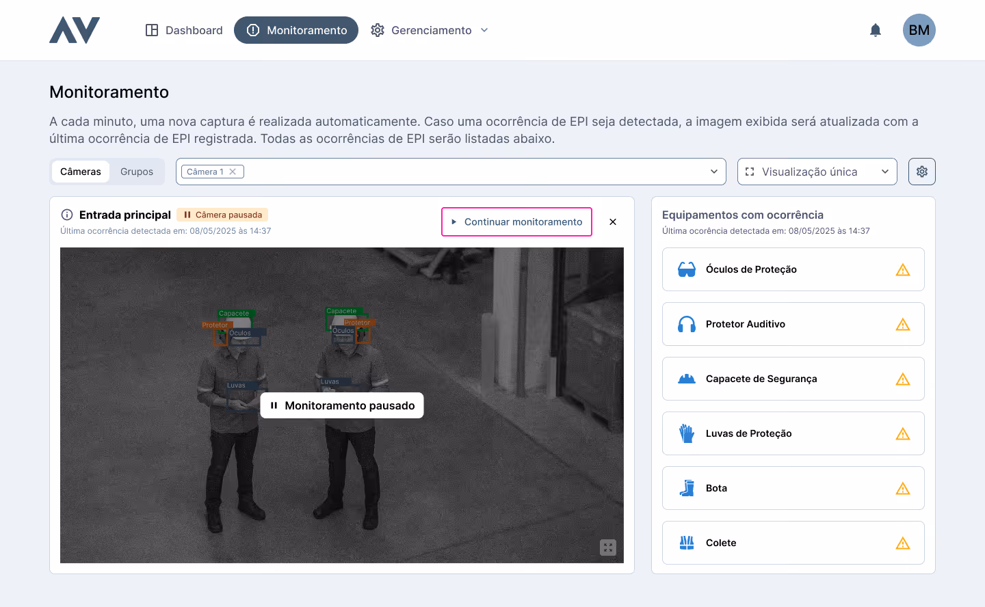Click the boot icon
Viewport: 985px width, 607px height.
687,488
